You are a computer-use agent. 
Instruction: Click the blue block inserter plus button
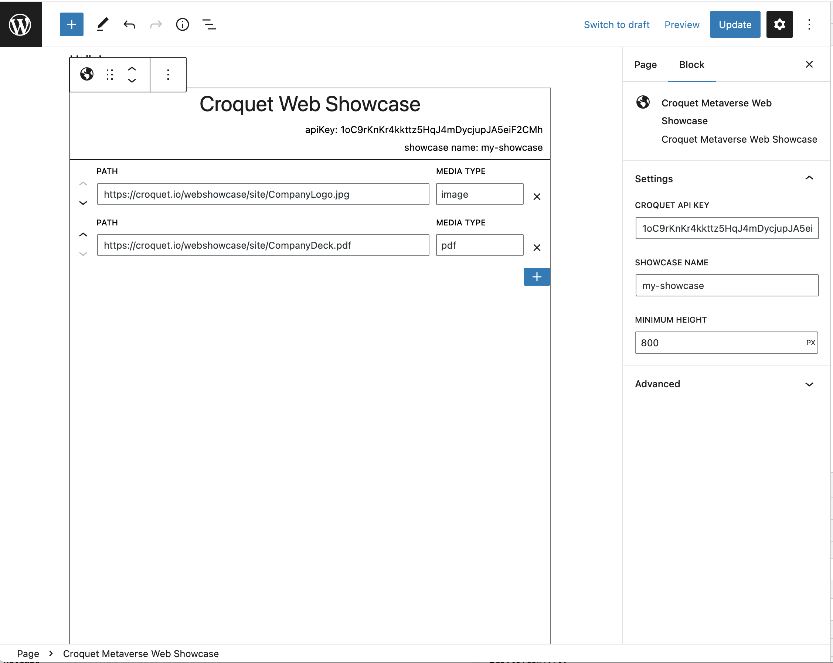click(x=71, y=25)
